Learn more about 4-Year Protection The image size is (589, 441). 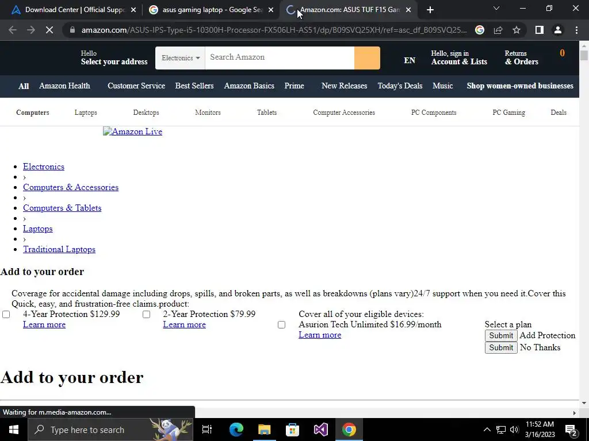coord(44,325)
